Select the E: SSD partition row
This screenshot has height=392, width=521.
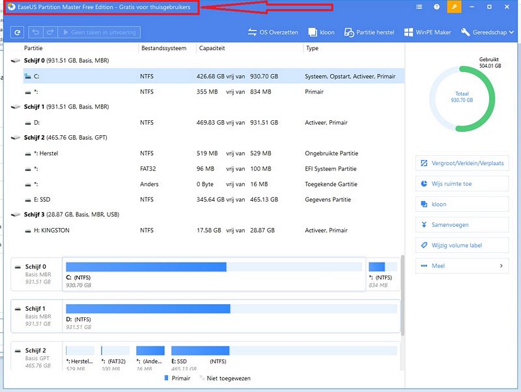(x=214, y=200)
